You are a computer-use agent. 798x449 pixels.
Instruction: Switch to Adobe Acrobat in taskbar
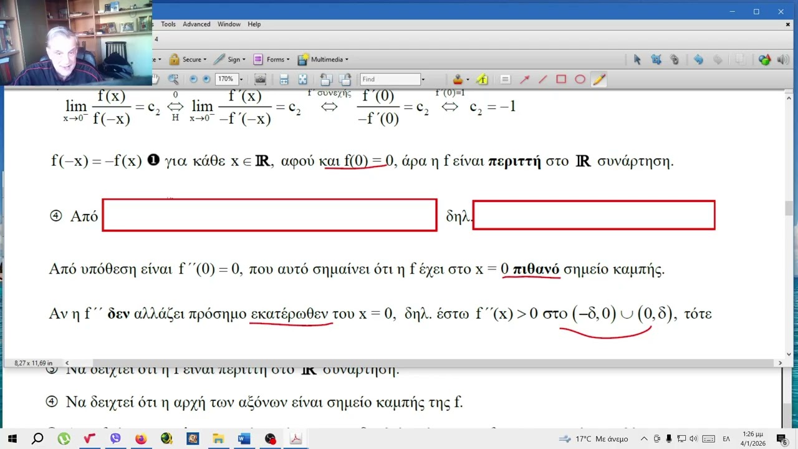[296, 439]
